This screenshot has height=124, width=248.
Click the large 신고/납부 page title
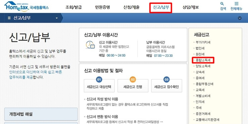point(30,38)
